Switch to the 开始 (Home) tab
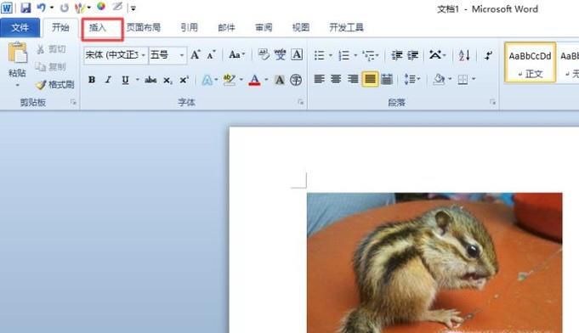Viewport: 579px width, 333px height. (60, 28)
